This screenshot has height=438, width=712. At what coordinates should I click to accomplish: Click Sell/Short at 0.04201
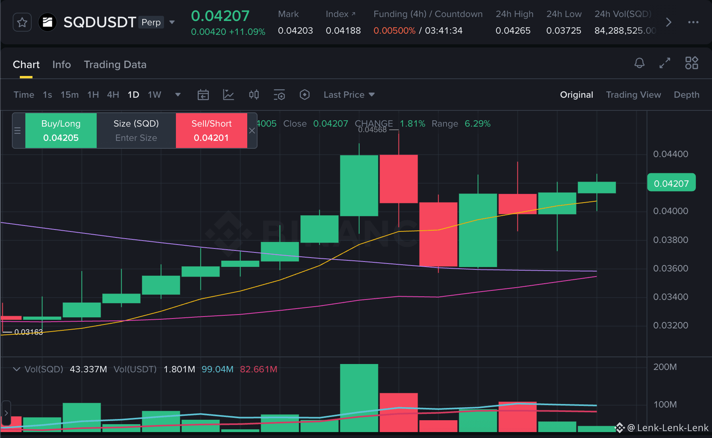[x=212, y=131]
